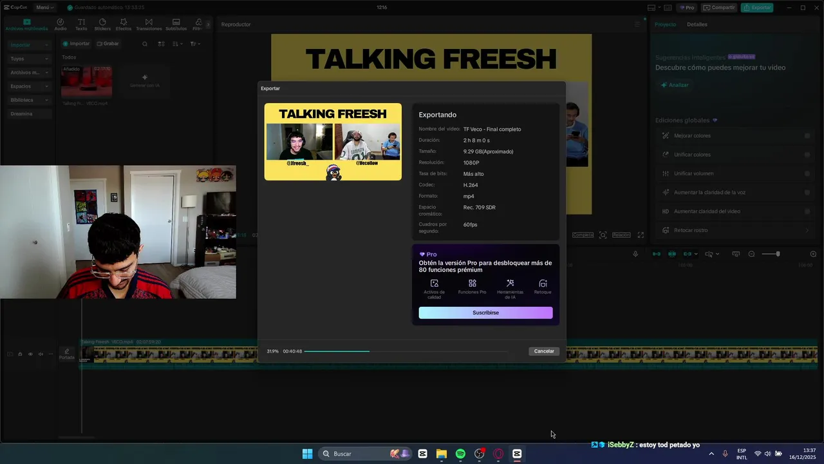Open the Texto tool

point(81,24)
